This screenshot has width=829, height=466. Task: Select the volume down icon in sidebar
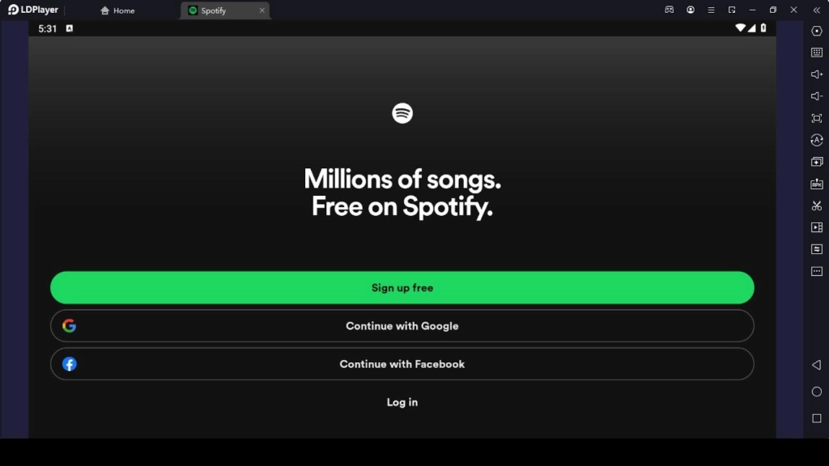click(x=816, y=95)
